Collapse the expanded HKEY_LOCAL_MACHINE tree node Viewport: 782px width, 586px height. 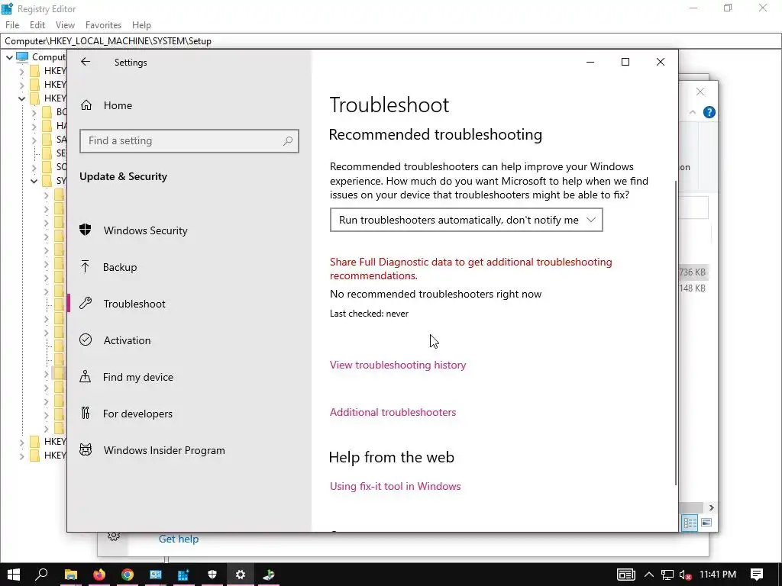click(x=21, y=98)
